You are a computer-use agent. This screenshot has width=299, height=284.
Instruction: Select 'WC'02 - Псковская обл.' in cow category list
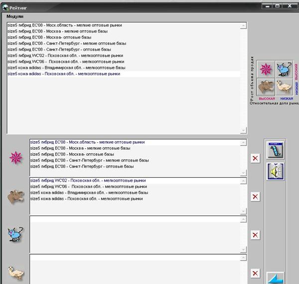point(135,181)
